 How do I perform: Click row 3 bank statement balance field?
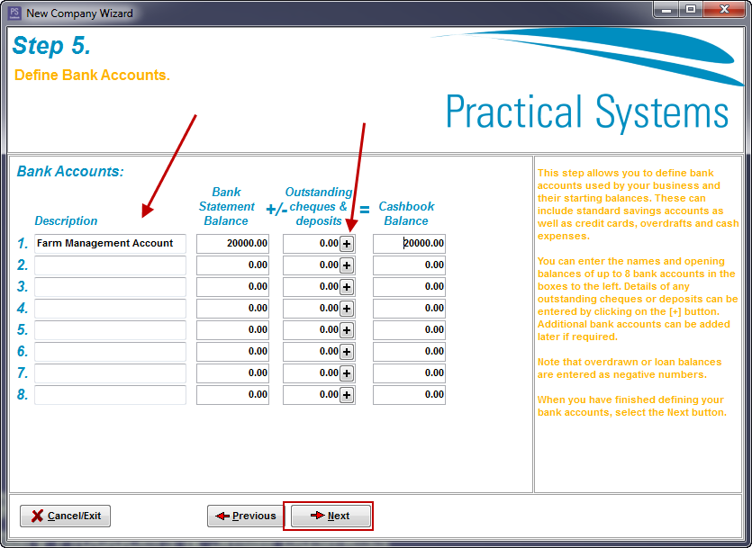pyautogui.click(x=232, y=287)
